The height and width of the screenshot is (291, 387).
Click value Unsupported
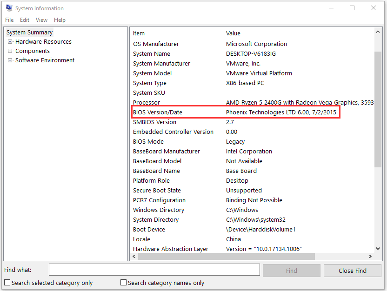coord(244,191)
